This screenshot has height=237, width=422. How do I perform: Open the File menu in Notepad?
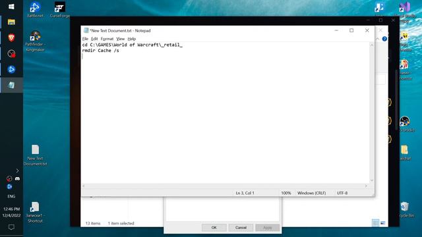(85, 39)
